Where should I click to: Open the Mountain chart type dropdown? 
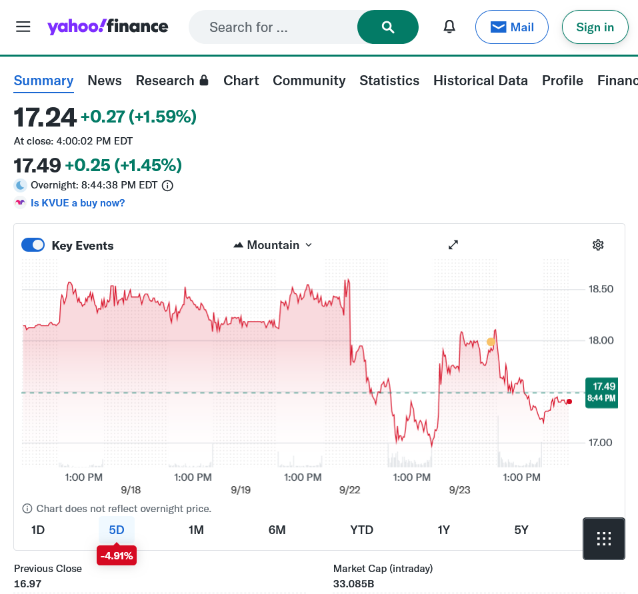273,245
